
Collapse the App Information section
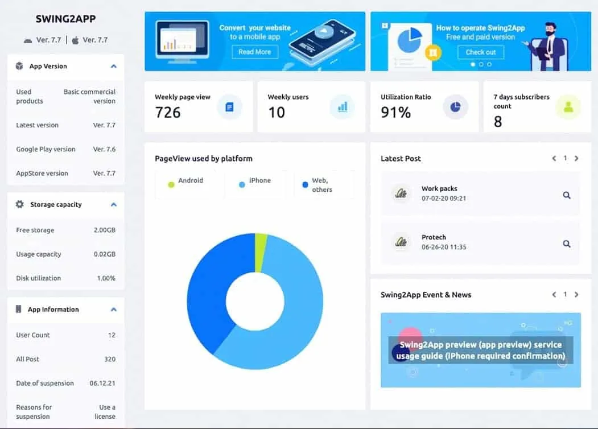tap(113, 310)
